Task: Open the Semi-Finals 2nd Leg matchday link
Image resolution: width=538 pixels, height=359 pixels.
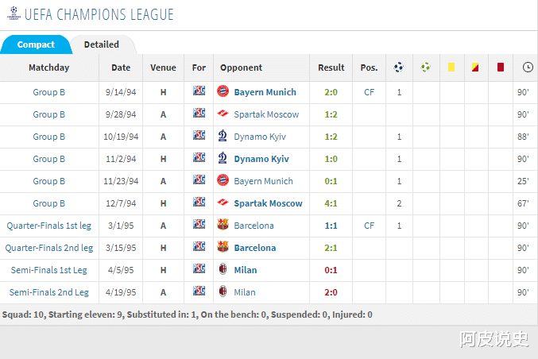Action: point(49,292)
